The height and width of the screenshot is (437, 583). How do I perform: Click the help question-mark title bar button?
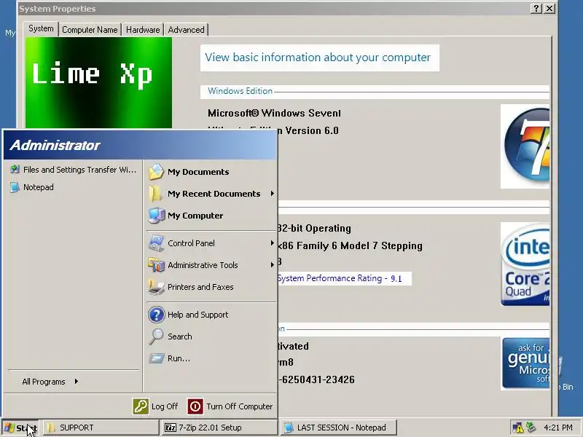coord(536,9)
